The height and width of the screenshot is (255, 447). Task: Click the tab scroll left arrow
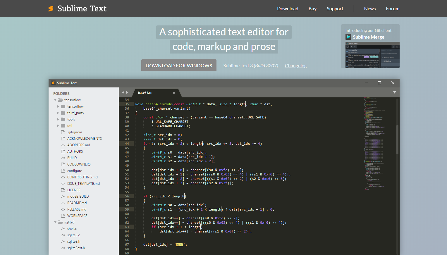coord(123,92)
